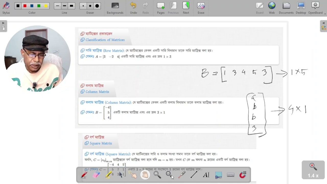327x184 pixels.
Task: Expand the right library panel tab
Action: [323, 26]
